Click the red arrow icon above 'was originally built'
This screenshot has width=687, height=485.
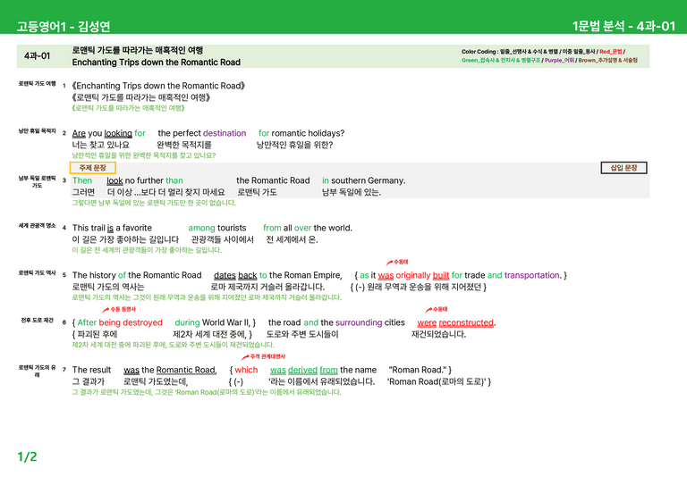tap(389, 263)
